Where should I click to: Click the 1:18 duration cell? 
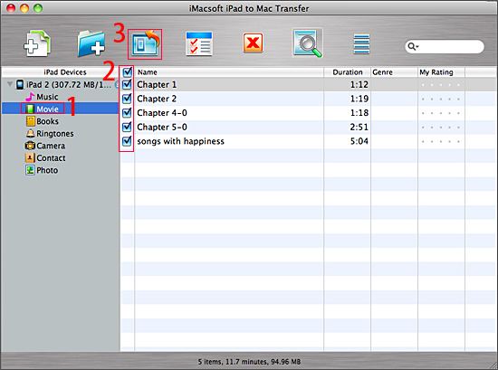[x=359, y=113]
